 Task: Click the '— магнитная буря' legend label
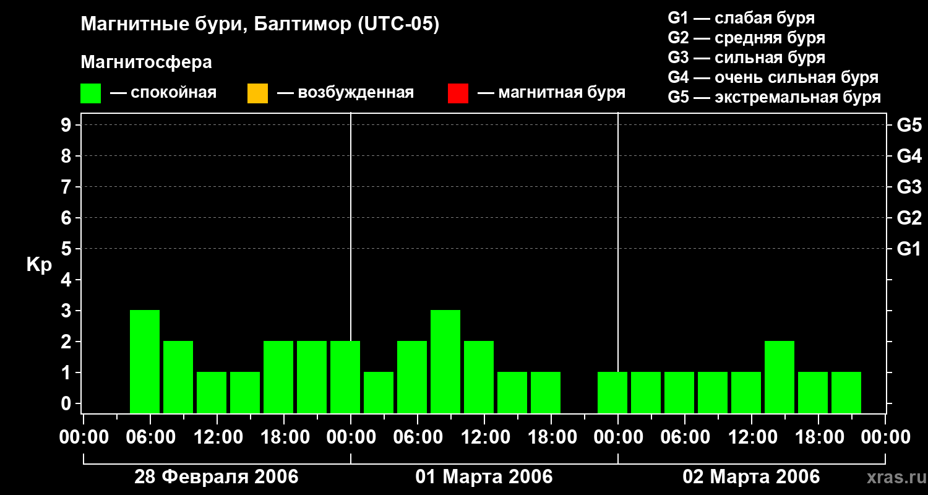tap(552, 93)
